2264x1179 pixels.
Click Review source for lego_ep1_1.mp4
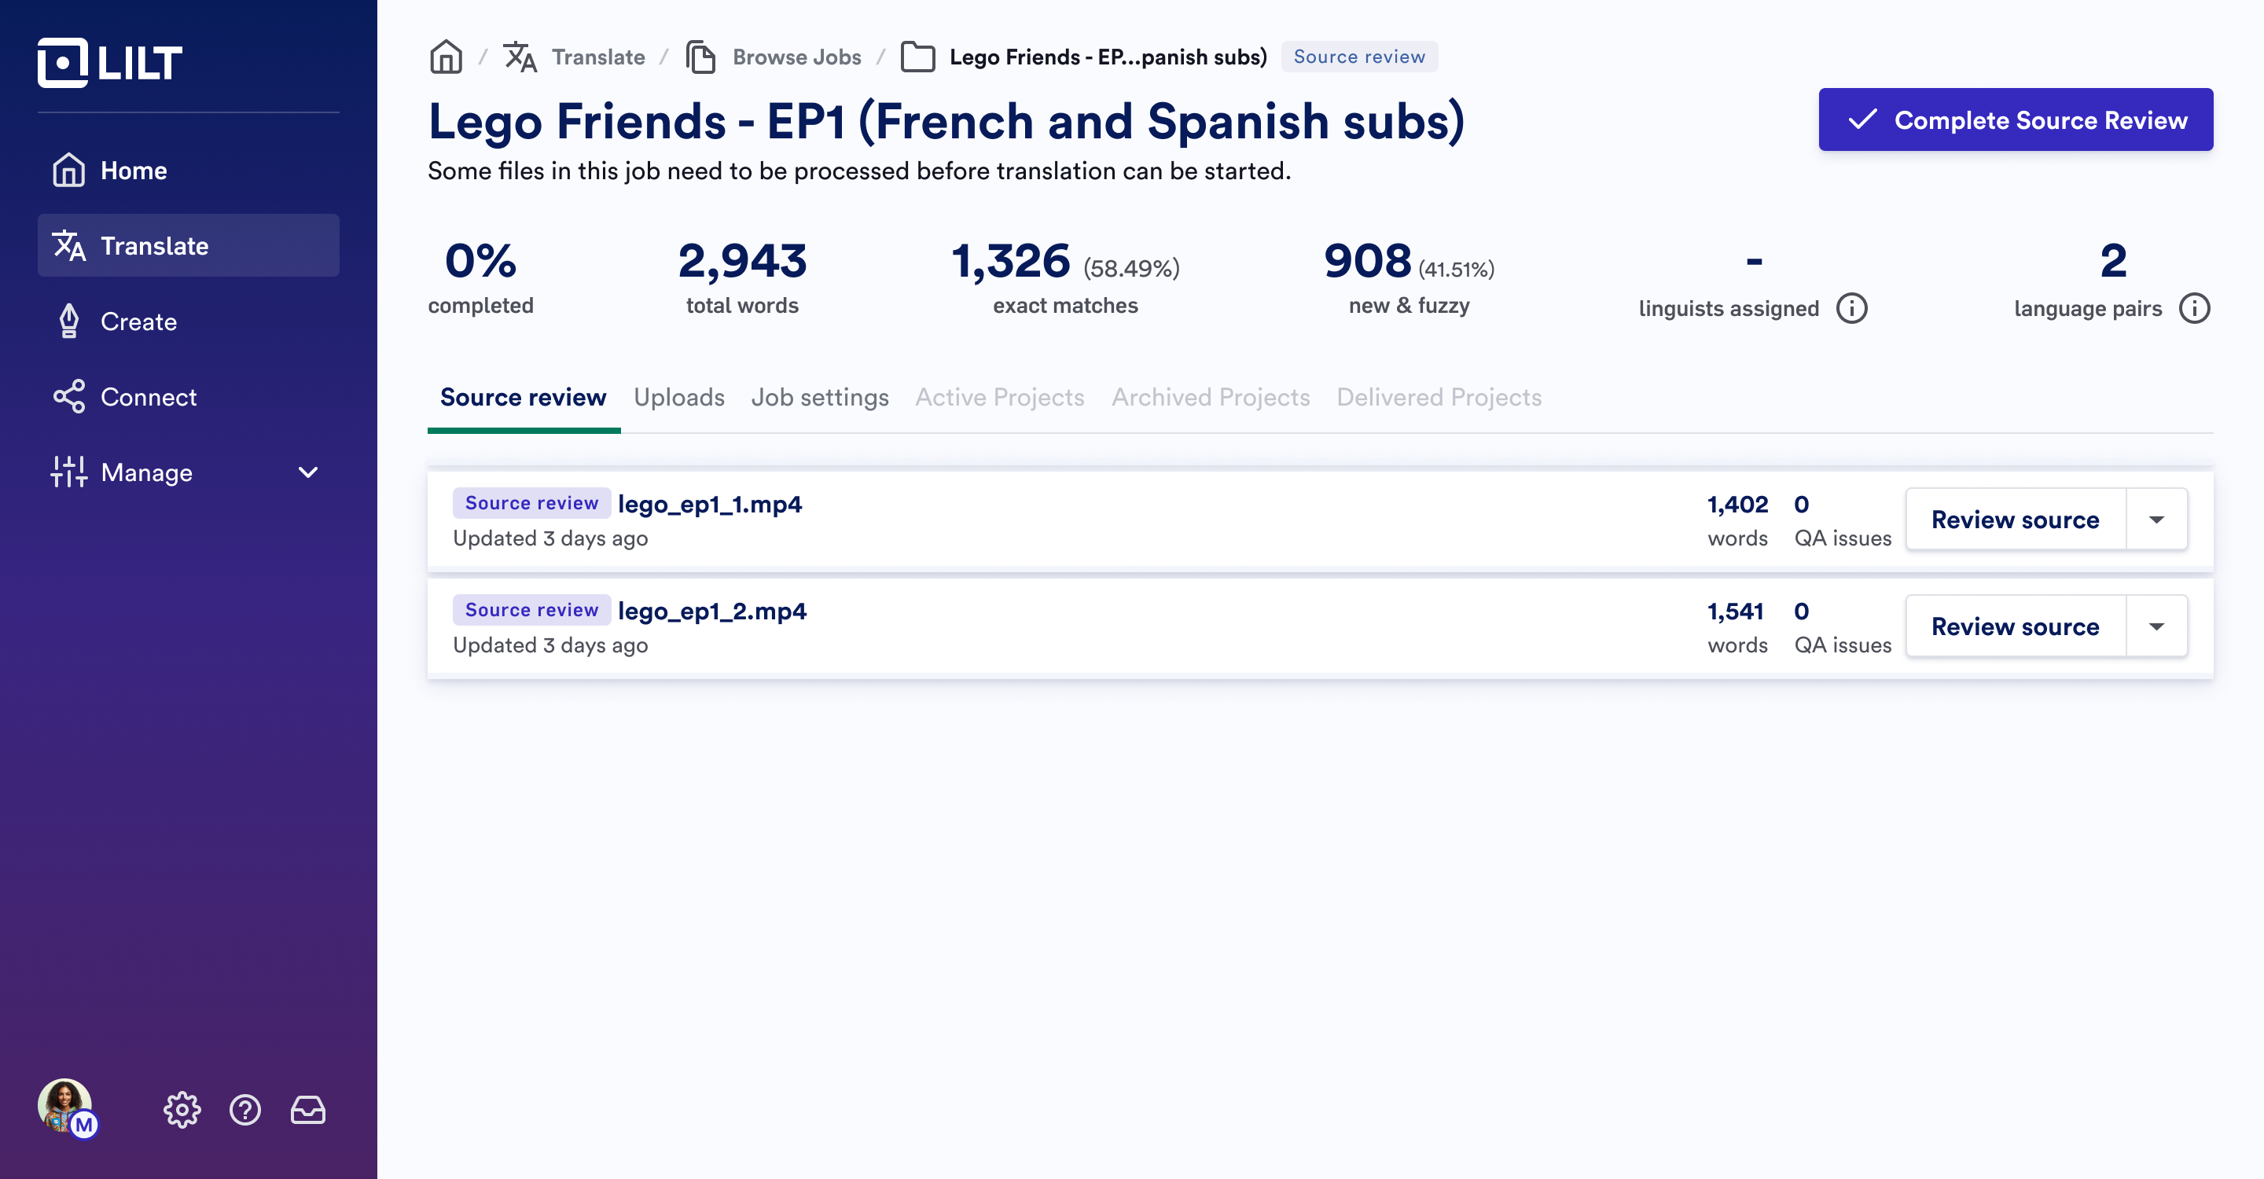[2014, 520]
